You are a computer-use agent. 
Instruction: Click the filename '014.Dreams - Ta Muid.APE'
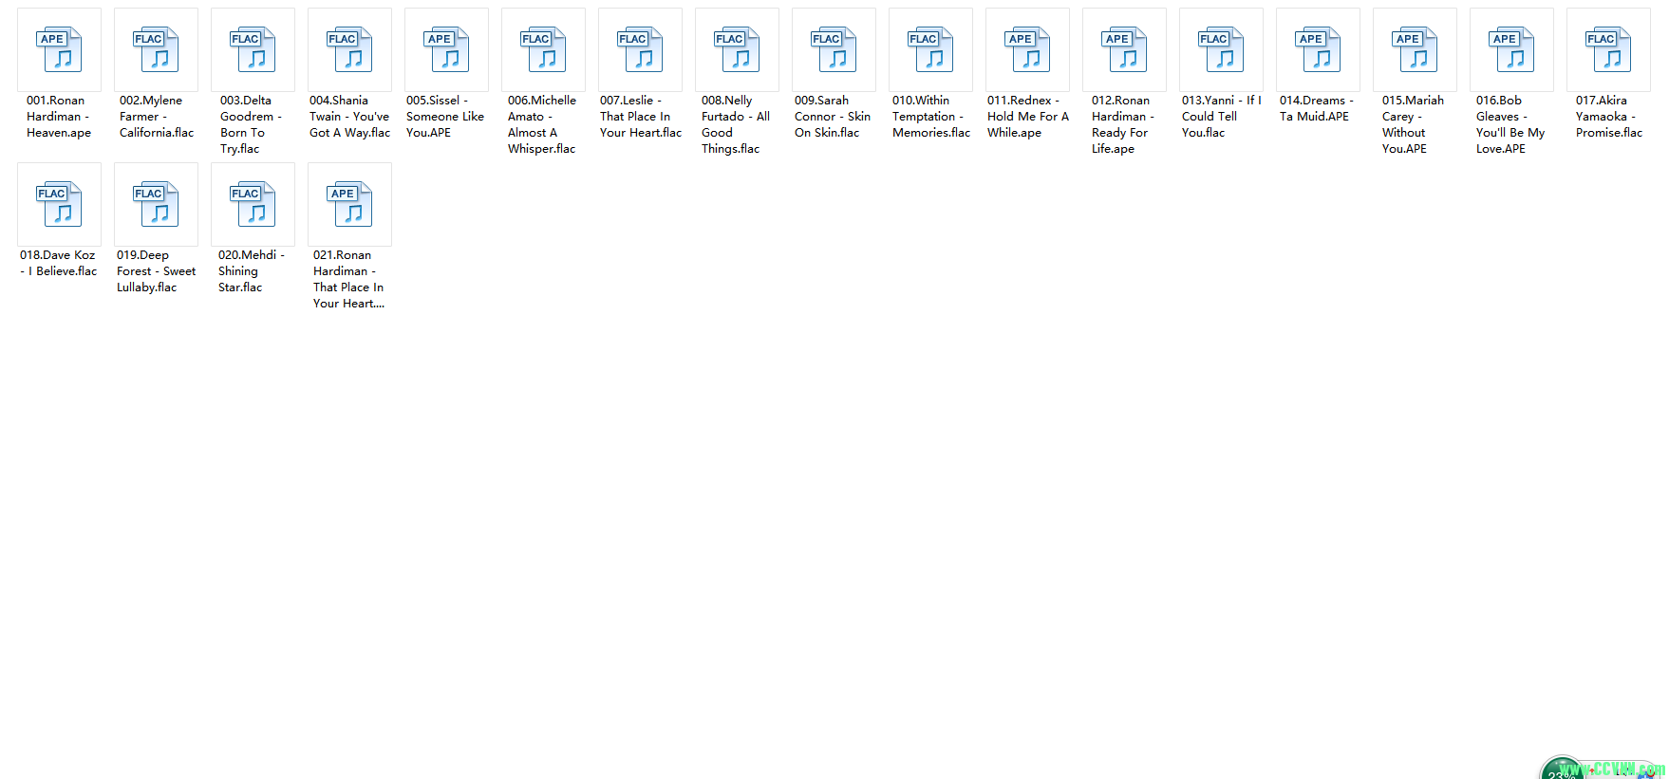(x=1317, y=108)
